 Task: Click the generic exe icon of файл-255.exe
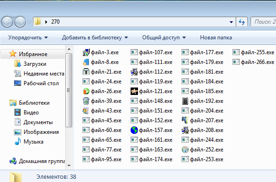(x=236, y=52)
